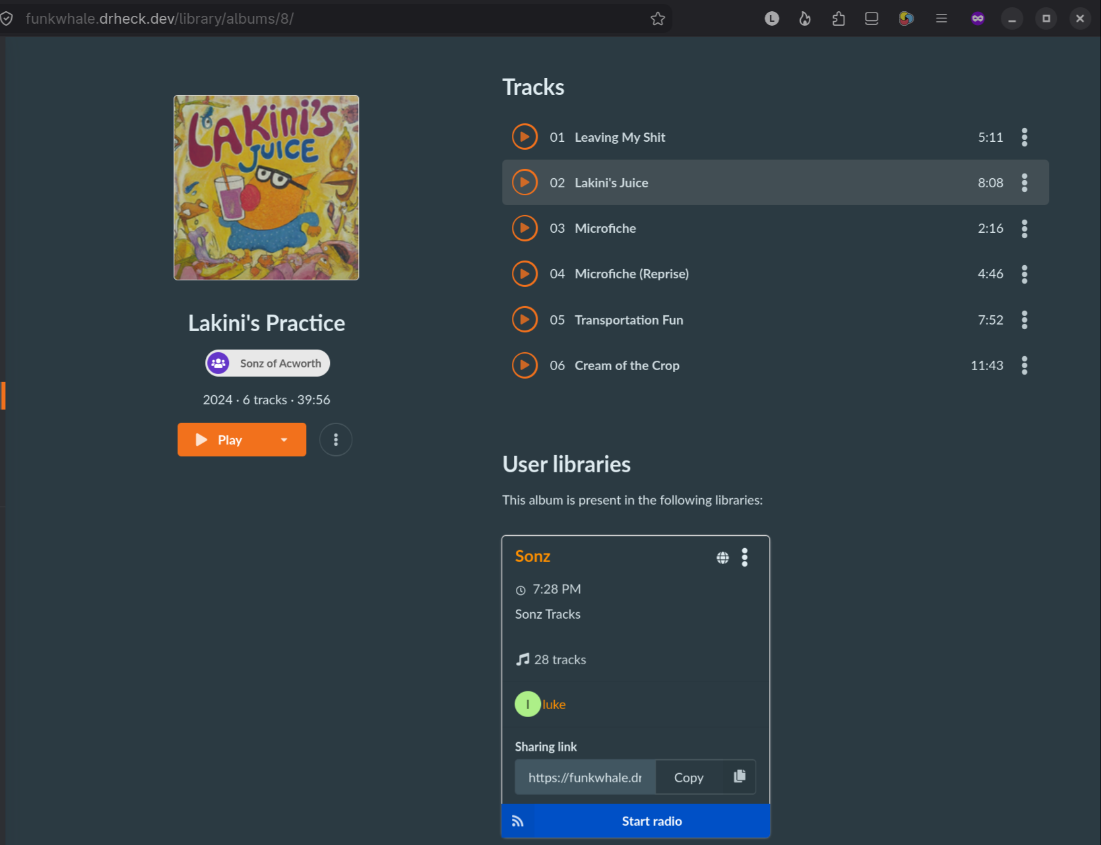This screenshot has width=1101, height=845.
Task: Open the Sonz library title link
Action: click(533, 556)
